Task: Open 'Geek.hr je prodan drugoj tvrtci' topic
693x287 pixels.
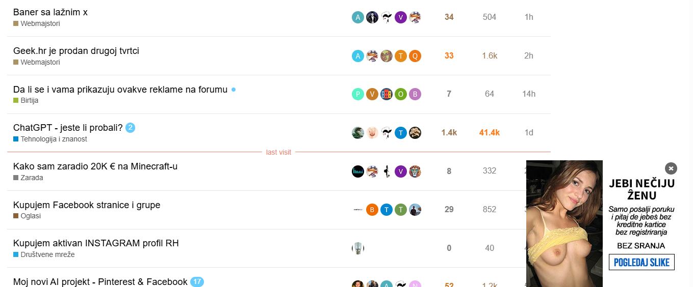Action: pyautogui.click(x=76, y=51)
